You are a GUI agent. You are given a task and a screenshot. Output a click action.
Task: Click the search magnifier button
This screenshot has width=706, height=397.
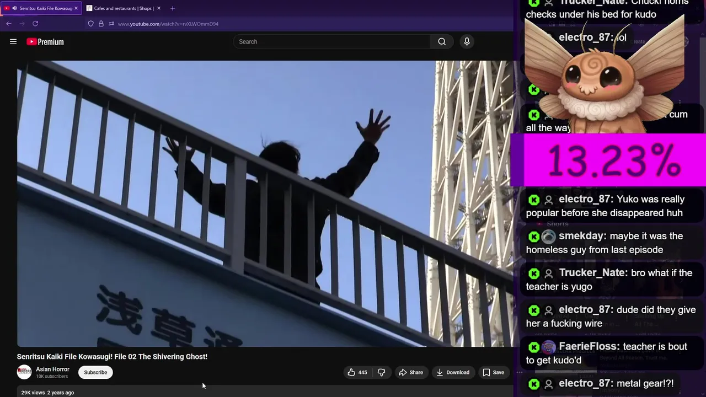(x=442, y=41)
